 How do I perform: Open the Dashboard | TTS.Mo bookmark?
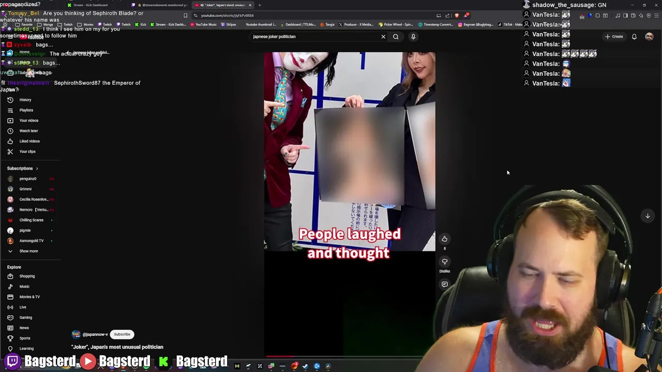click(297, 25)
